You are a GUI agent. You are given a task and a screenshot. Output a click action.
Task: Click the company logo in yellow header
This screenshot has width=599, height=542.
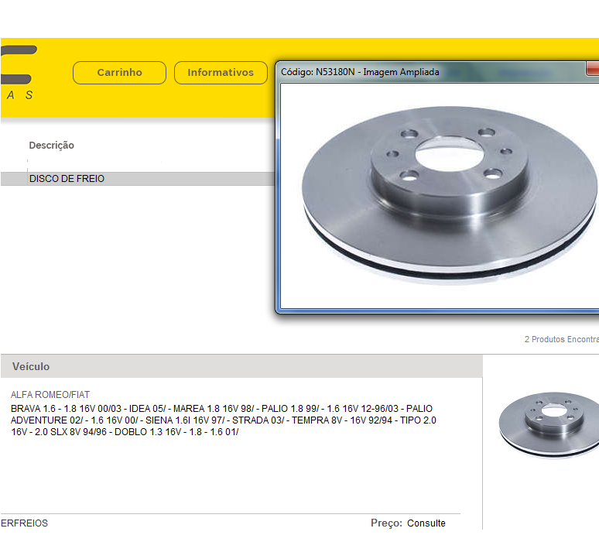pyautogui.click(x=19, y=73)
